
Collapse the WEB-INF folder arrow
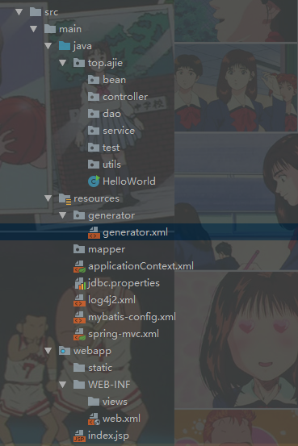pyautogui.click(x=63, y=385)
